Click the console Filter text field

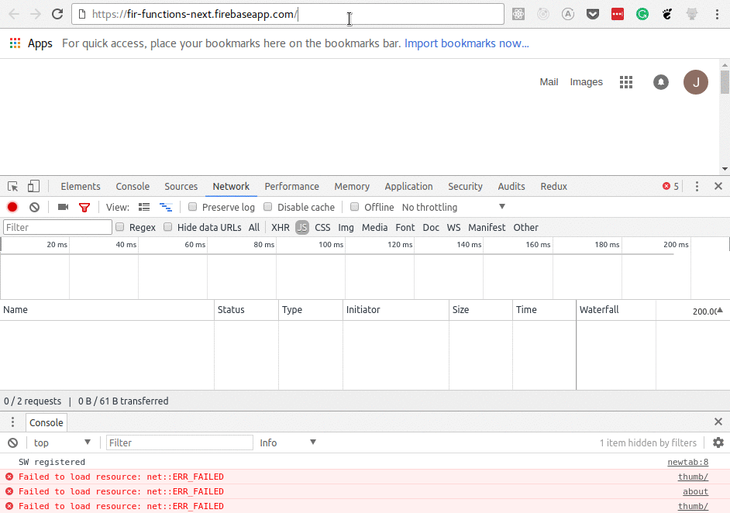tap(180, 442)
